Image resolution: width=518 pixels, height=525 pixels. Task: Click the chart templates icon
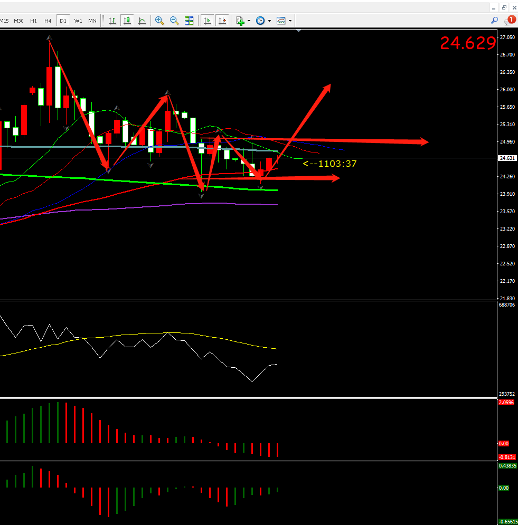[x=281, y=21]
